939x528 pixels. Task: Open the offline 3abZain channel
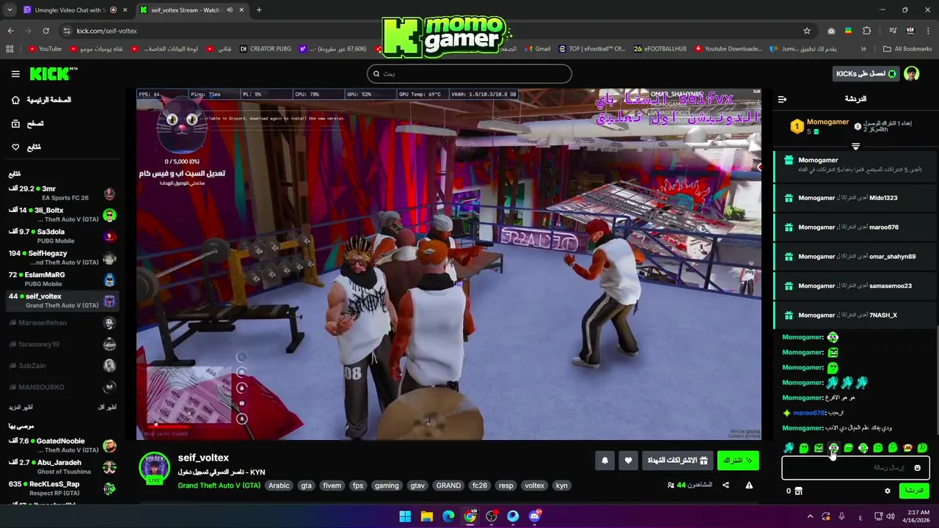(62, 365)
